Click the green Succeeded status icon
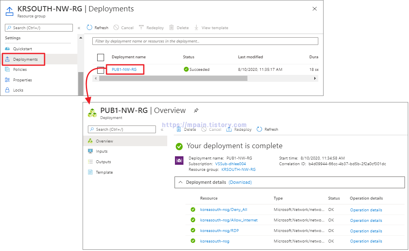Image resolution: width=409 pixels, height=251 pixels. (x=186, y=69)
